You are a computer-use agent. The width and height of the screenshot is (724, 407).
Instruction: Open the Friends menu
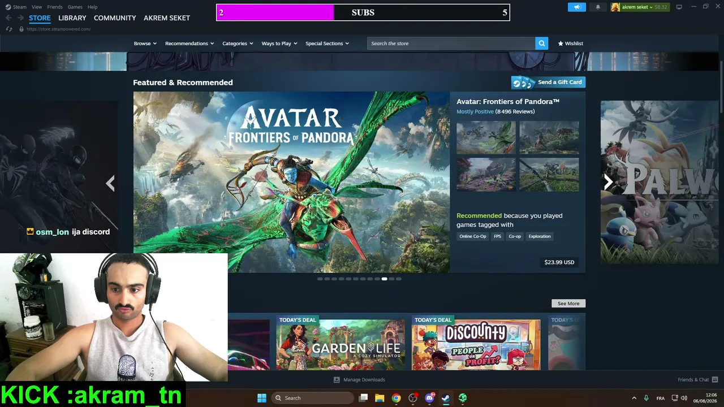[x=55, y=7]
